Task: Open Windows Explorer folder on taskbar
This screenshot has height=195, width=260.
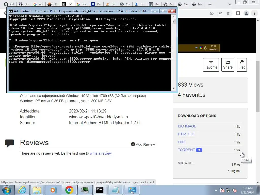Action: 37,190
